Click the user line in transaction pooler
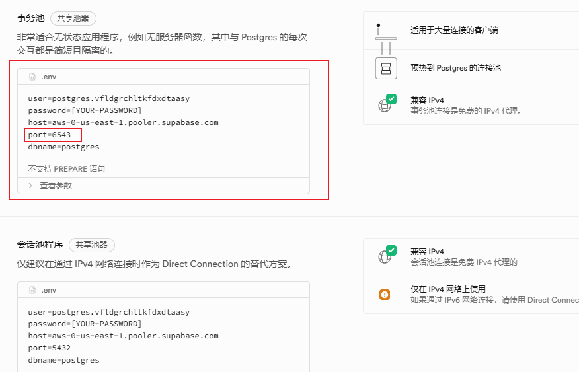Viewport: 579px width, 372px height. (x=109, y=98)
